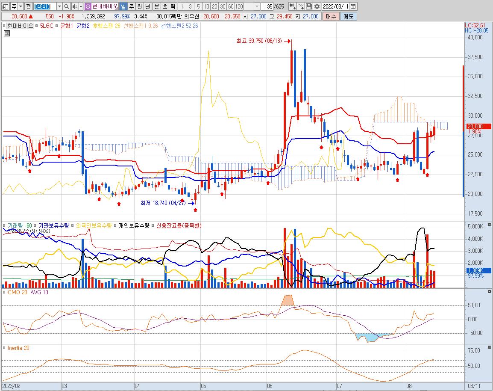
Task: Choose the 20 interval button
Action: coord(214,6)
